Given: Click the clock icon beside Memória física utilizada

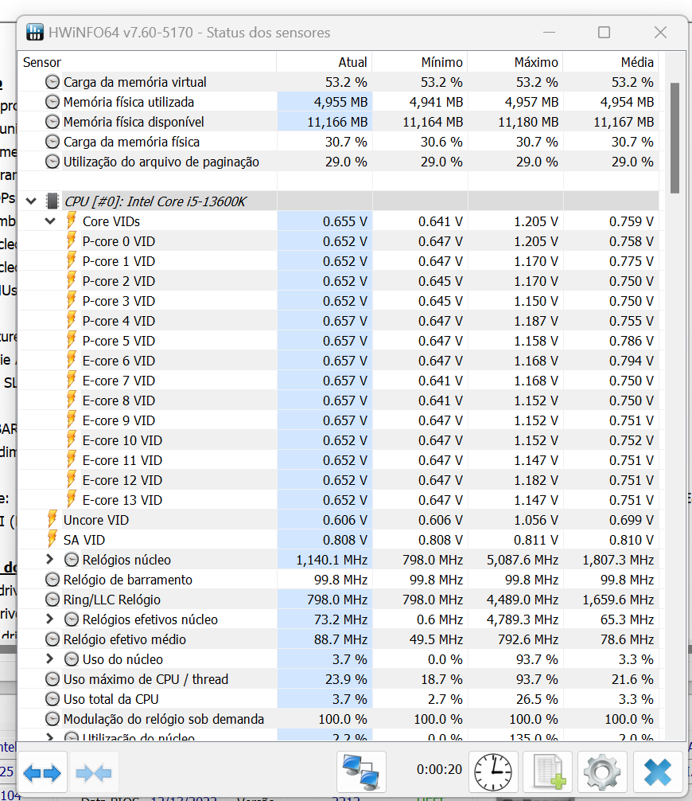Looking at the screenshot, I should (52, 102).
